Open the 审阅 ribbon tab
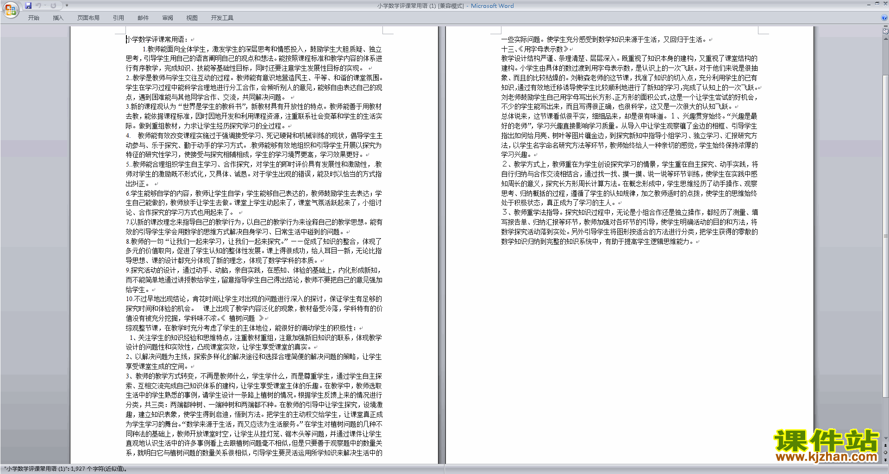The image size is (889, 474). 168,18
